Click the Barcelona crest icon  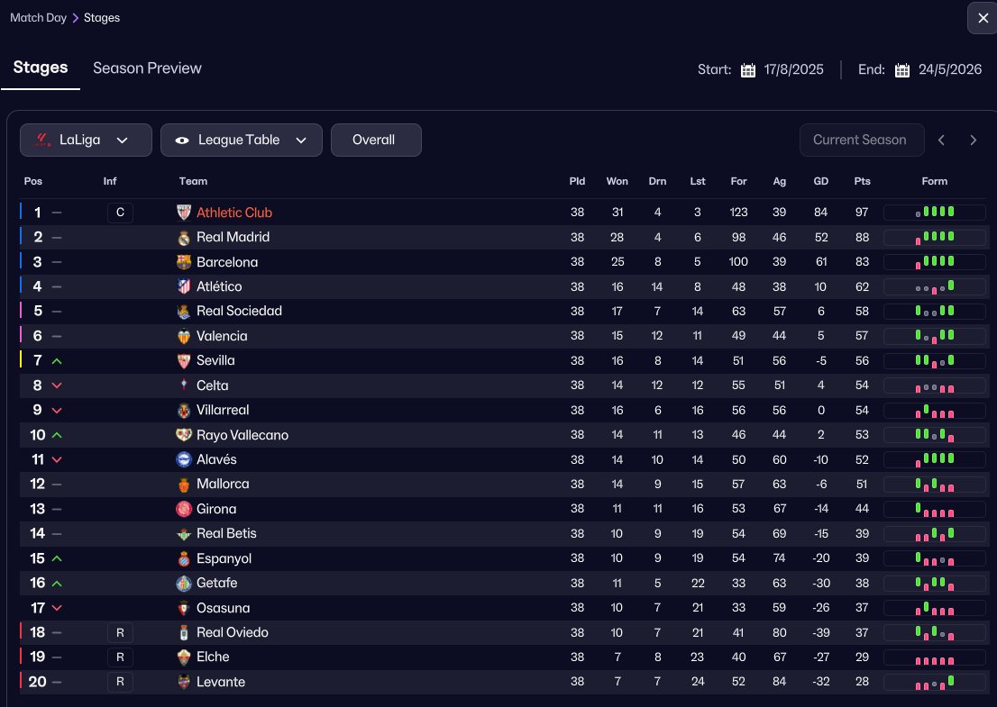click(184, 262)
